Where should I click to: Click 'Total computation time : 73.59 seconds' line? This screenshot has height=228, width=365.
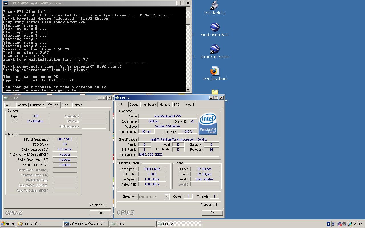tap(62, 66)
